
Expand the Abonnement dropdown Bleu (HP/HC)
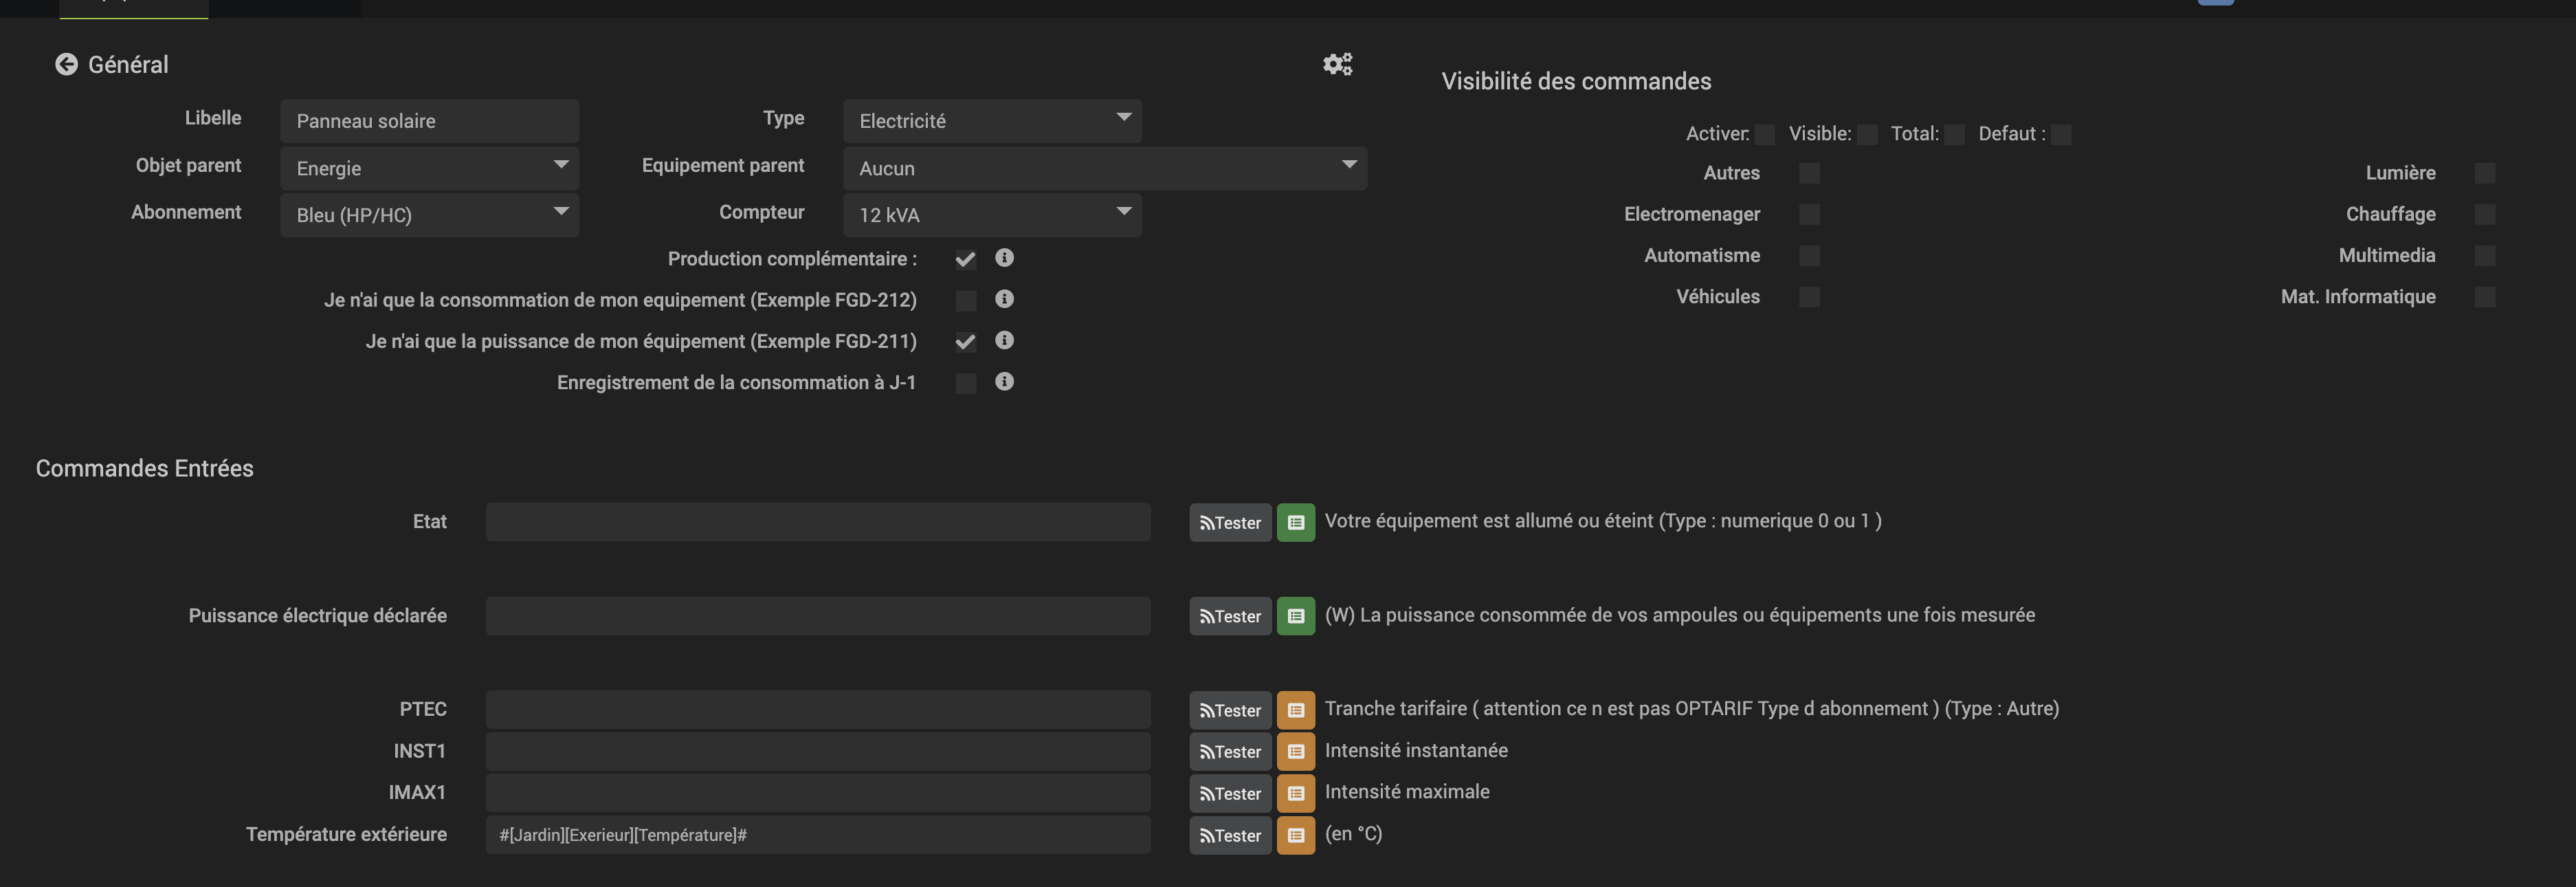pyautogui.click(x=429, y=215)
